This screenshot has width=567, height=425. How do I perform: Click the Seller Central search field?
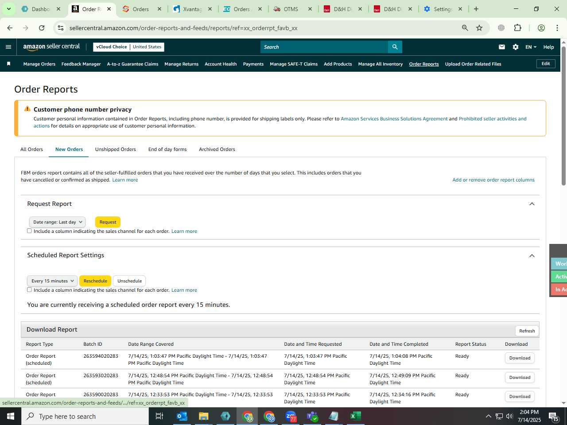[x=324, y=47]
